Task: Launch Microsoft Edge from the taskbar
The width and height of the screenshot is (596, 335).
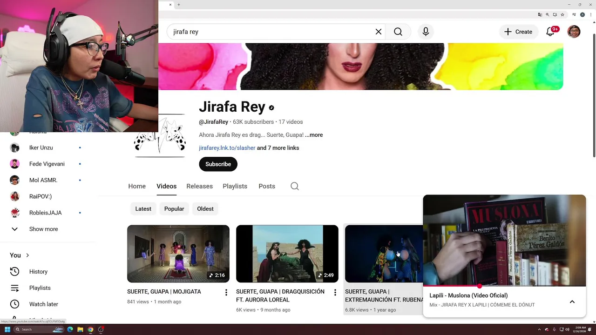Action: [x=70, y=329]
